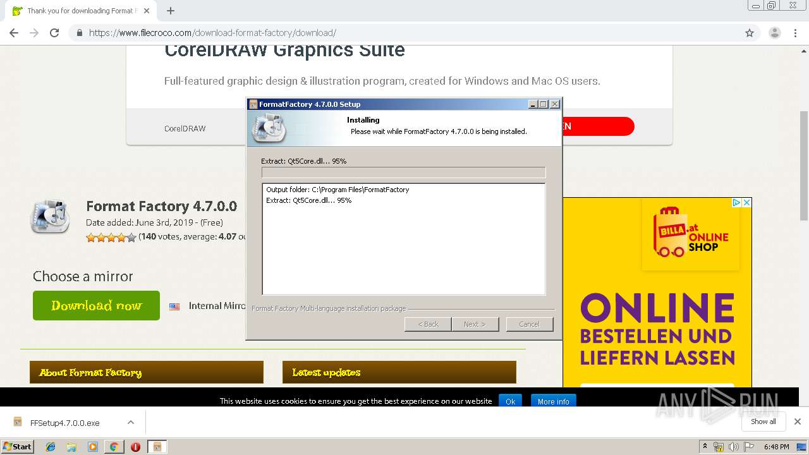The image size is (809, 455).
Task: Rate using the star rating row
Action: [x=111, y=238]
